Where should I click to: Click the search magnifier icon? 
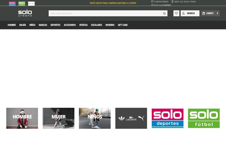coord(164,13)
